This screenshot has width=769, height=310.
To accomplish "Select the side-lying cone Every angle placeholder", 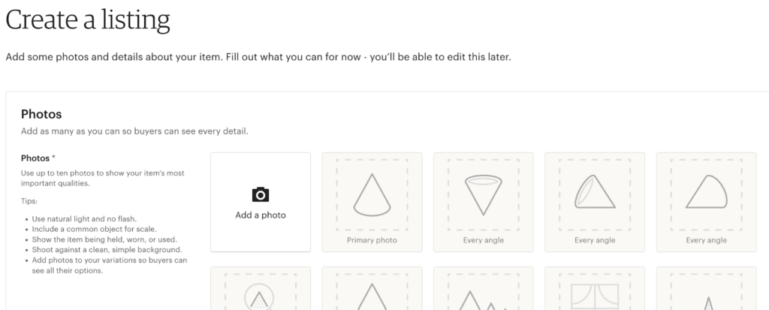I will [x=706, y=202].
